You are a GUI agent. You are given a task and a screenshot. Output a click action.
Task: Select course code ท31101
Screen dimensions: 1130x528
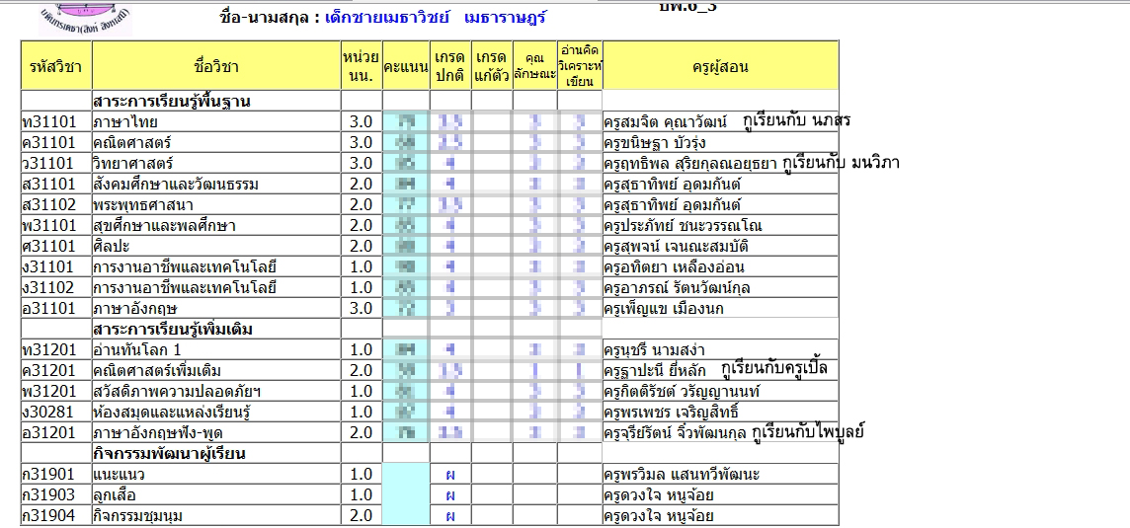coord(49,121)
